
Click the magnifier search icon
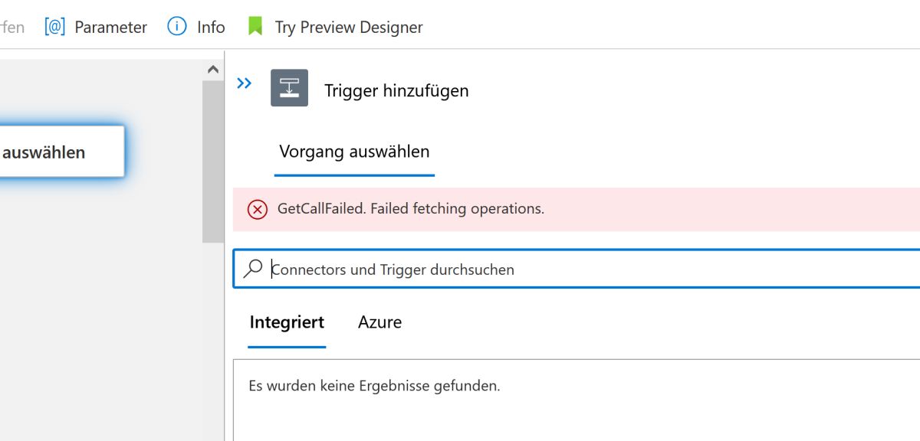click(253, 269)
